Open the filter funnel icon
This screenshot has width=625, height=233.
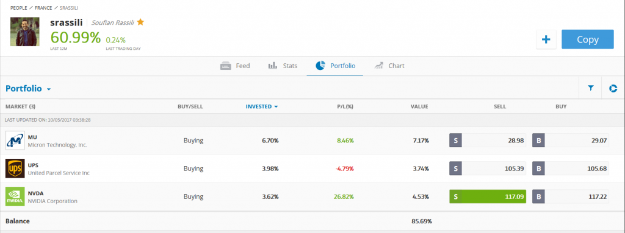pos(591,88)
